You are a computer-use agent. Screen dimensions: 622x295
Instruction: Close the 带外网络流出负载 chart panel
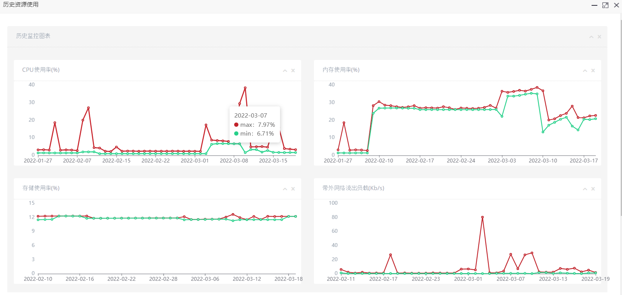click(x=593, y=189)
